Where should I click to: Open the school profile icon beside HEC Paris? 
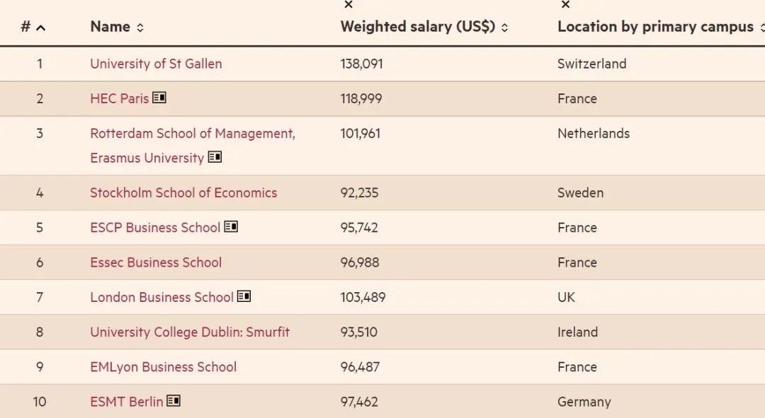159,98
